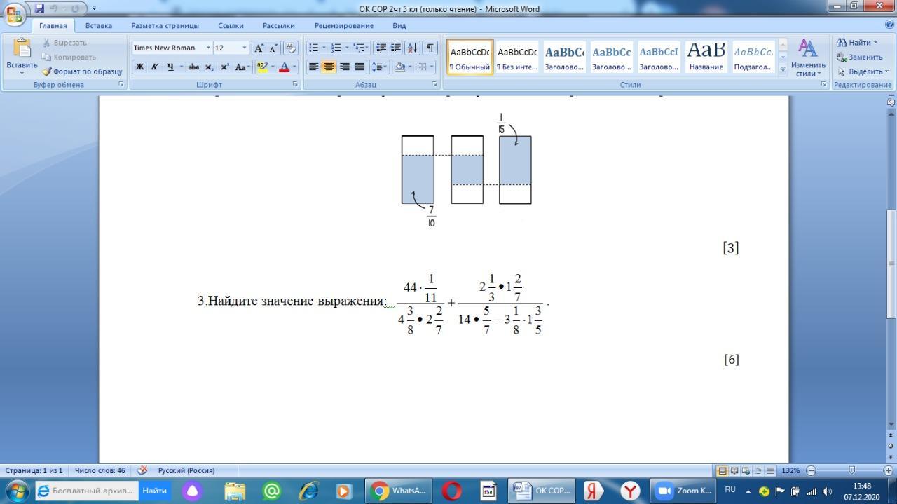Expand font color dropdown arrow
This screenshot has height=504, width=897.
[294, 67]
